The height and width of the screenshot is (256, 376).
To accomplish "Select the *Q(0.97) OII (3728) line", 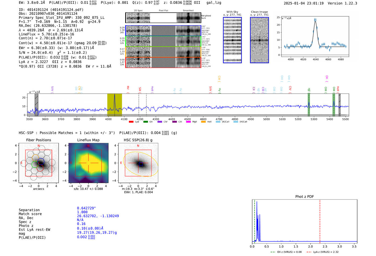I will [x=65, y=66].
